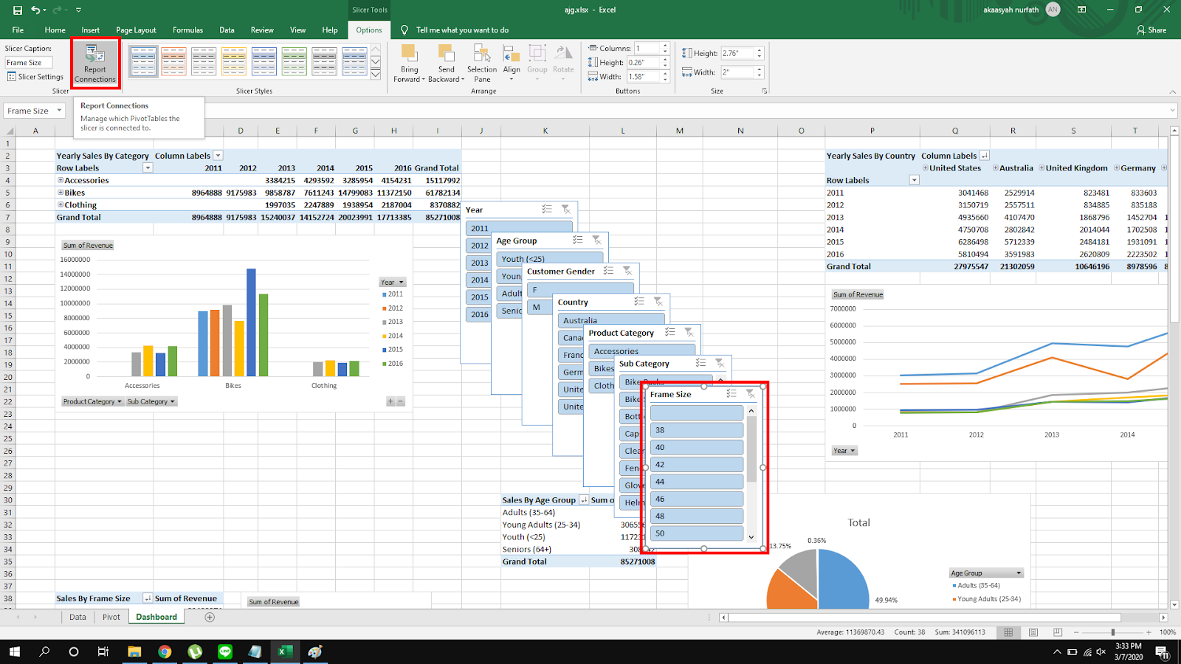Image resolution: width=1181 pixels, height=664 pixels.
Task: Click the zoom slider in status bar
Action: [x=1112, y=632]
